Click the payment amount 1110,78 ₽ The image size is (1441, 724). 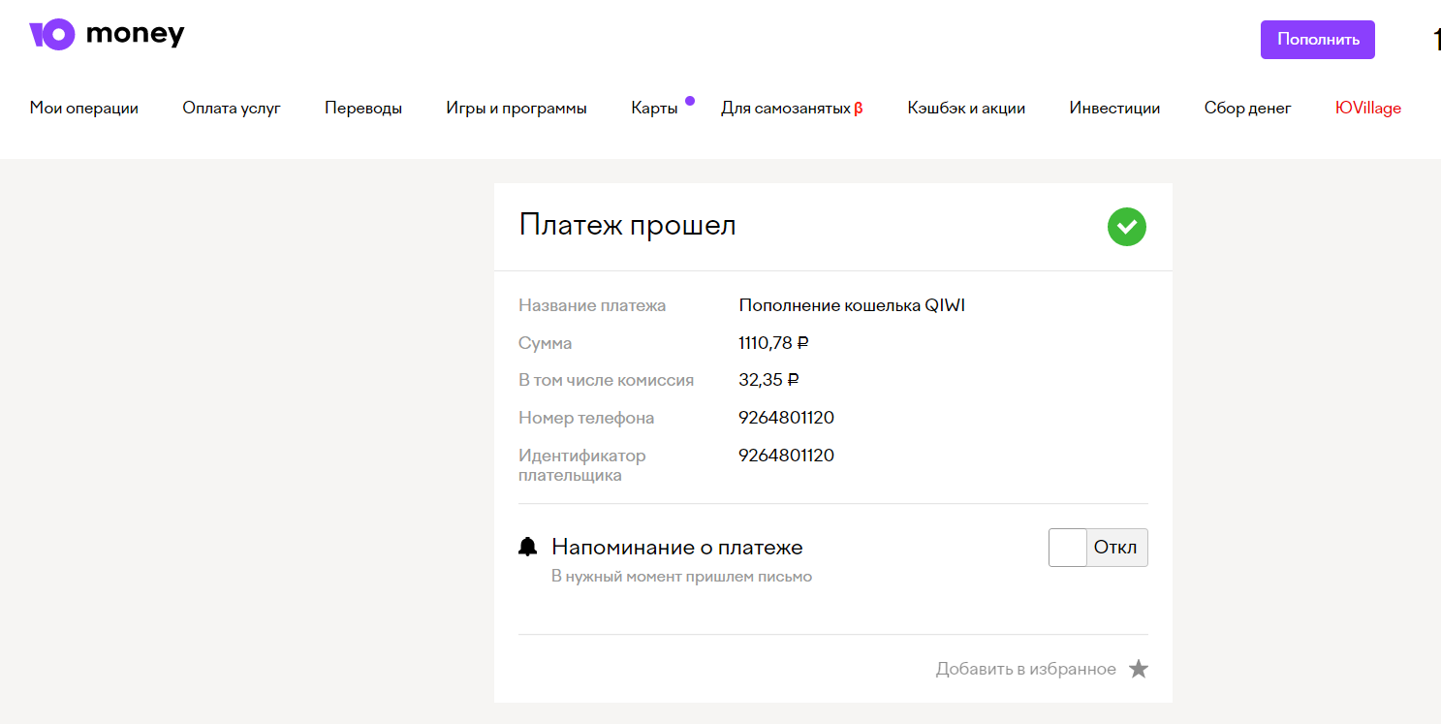click(x=773, y=343)
